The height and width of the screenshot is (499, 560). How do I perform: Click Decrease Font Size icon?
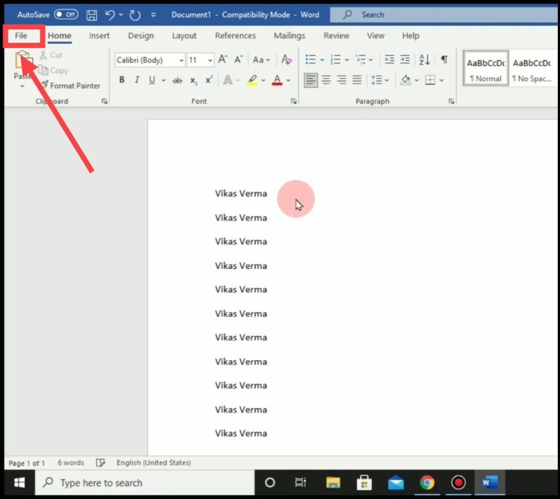pyautogui.click(x=238, y=59)
